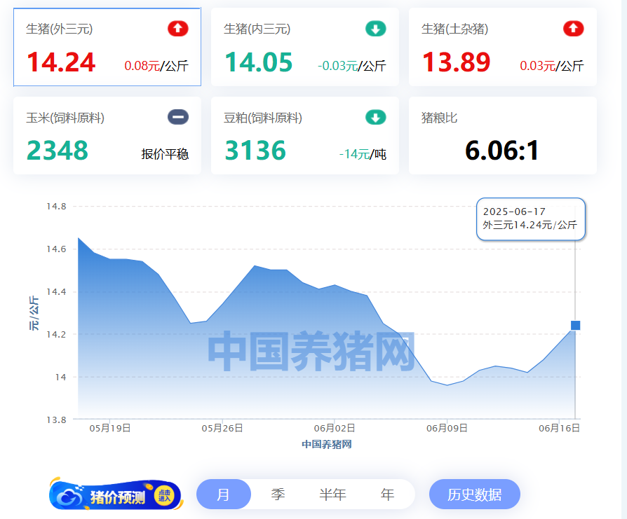Viewport: 627px width, 519px height.
Task: Switch chart to 年 range
Action: click(387, 494)
